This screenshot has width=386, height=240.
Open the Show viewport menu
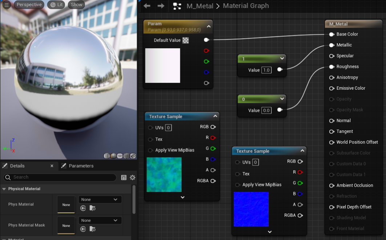coord(76,4)
